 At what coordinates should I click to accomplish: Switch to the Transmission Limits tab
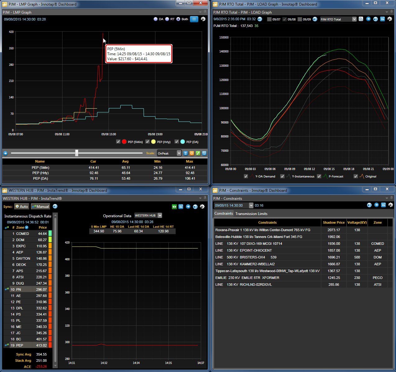coord(251,214)
